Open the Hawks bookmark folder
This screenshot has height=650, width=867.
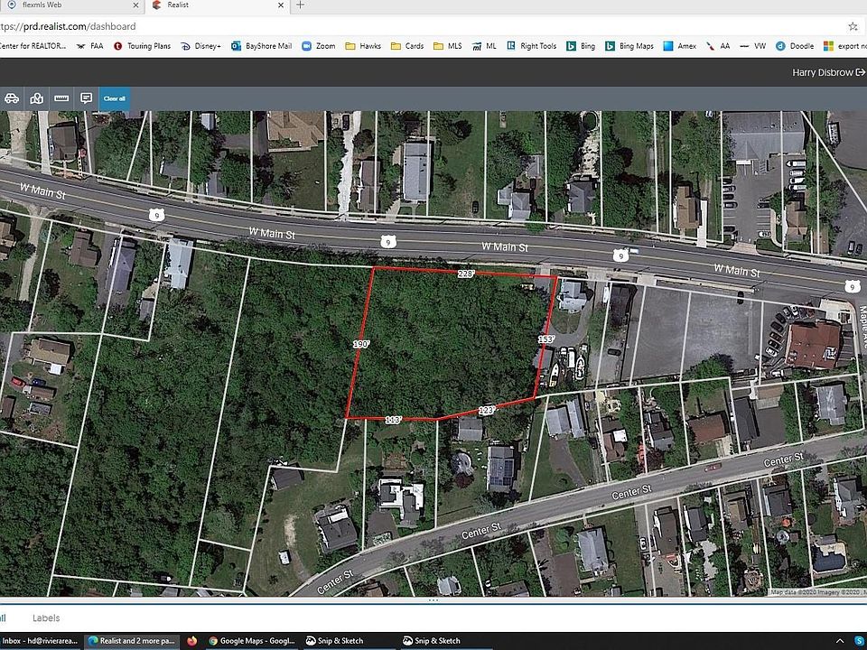[x=363, y=46]
